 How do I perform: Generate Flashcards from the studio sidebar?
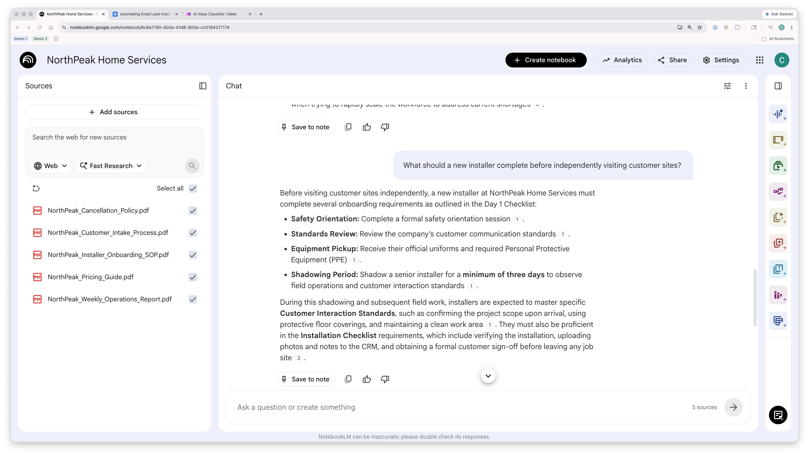click(x=778, y=244)
